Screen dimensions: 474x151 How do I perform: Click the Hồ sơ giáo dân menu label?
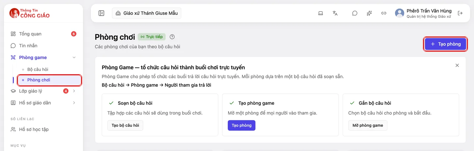pos(35,103)
